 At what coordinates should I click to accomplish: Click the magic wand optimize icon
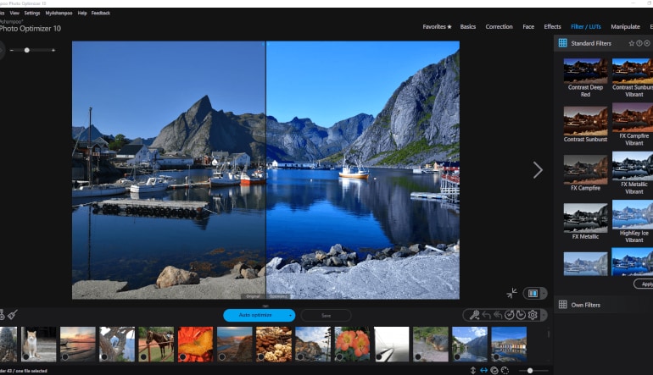(474, 315)
